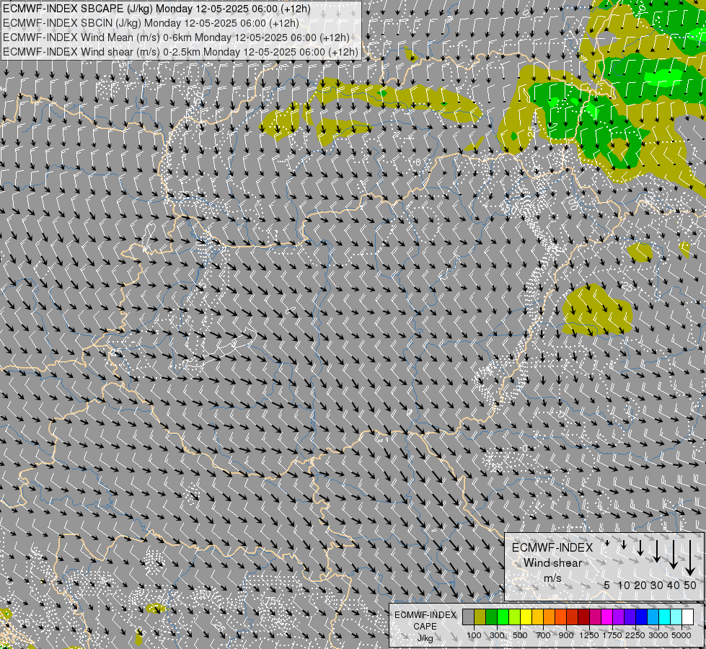Click the 30 m/s wind shear legend arrow

(657, 551)
